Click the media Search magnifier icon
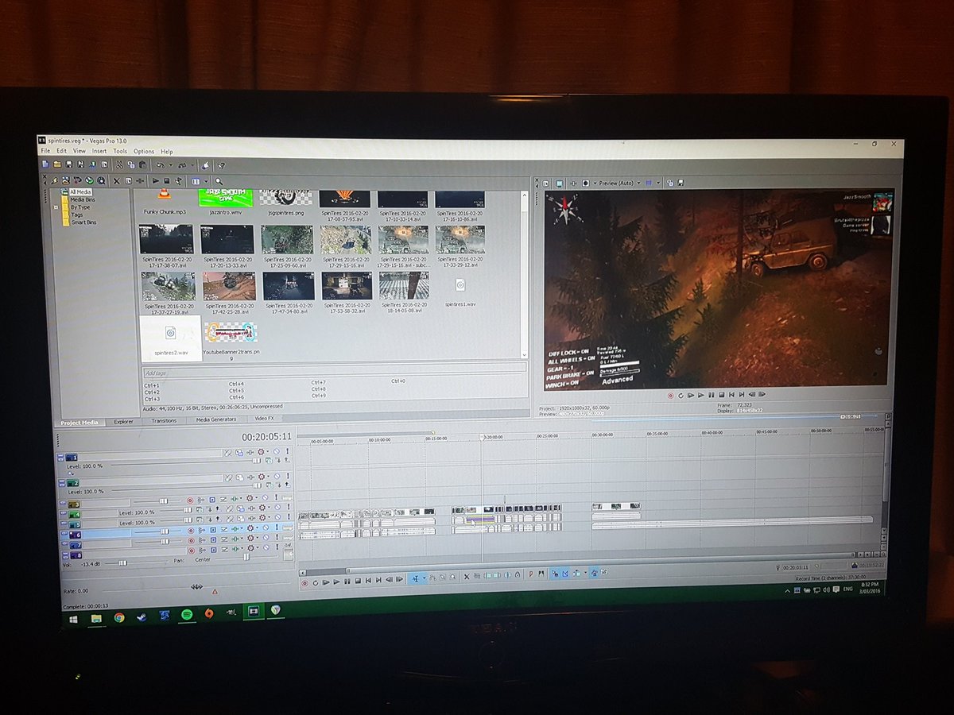This screenshot has height=715, width=954. pos(219,181)
